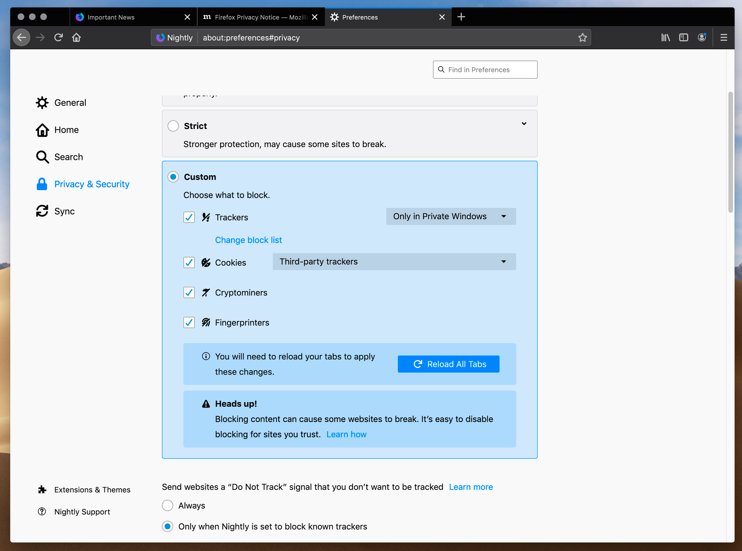
Task: Expand the Strict section chevron
Action: point(524,124)
